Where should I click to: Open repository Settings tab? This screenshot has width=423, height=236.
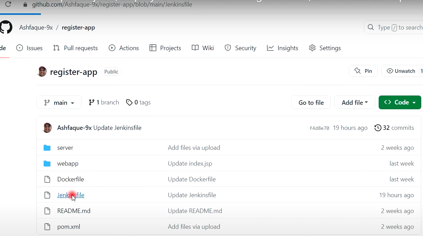tap(325, 48)
